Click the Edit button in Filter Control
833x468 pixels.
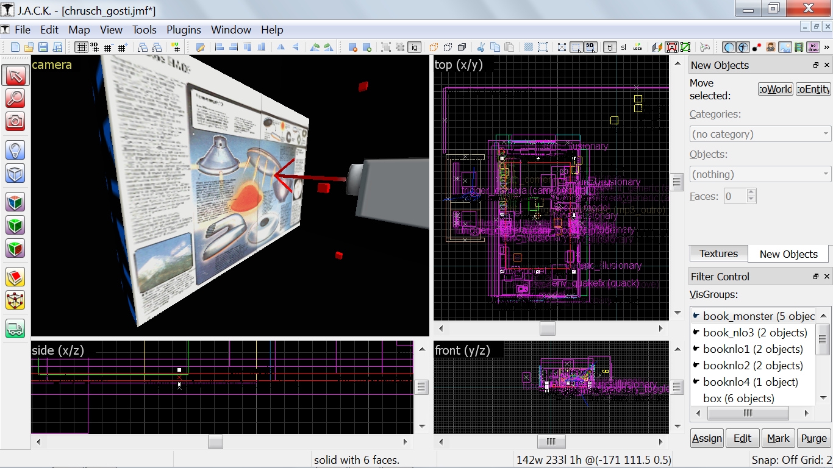[x=742, y=438]
